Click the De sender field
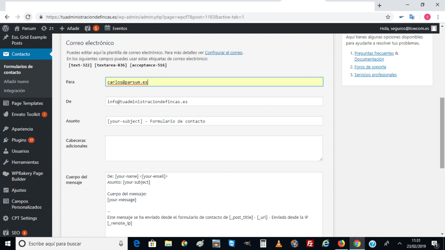Screen dimensions: 445x250 214,101
